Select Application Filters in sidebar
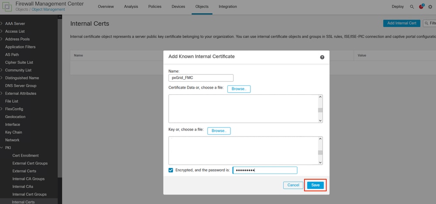The width and height of the screenshot is (436, 204). [x=21, y=47]
